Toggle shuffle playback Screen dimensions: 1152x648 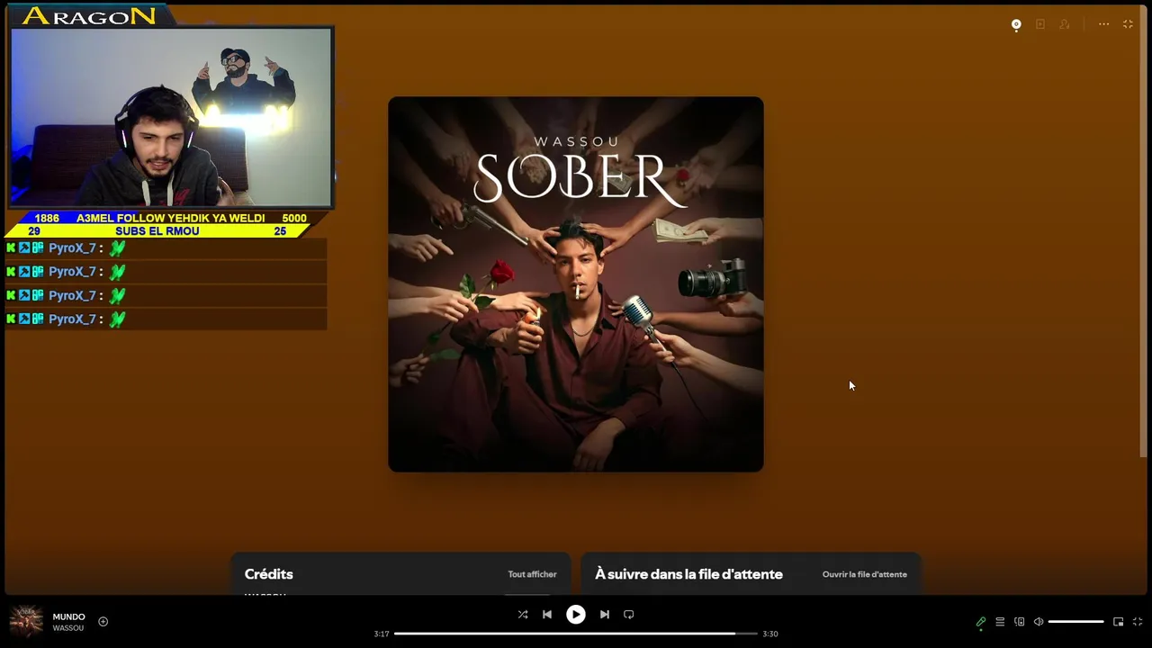tap(523, 615)
